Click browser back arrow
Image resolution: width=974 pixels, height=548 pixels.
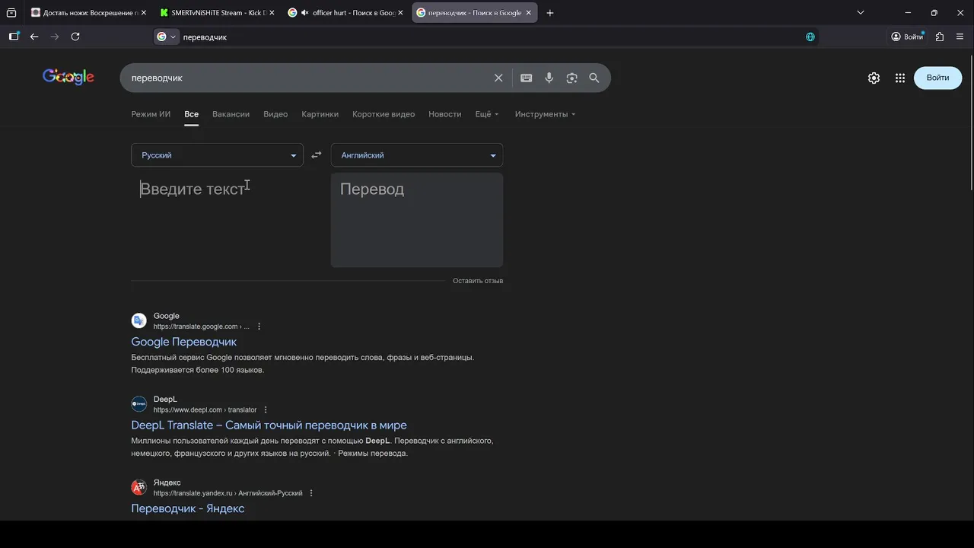[x=34, y=37]
